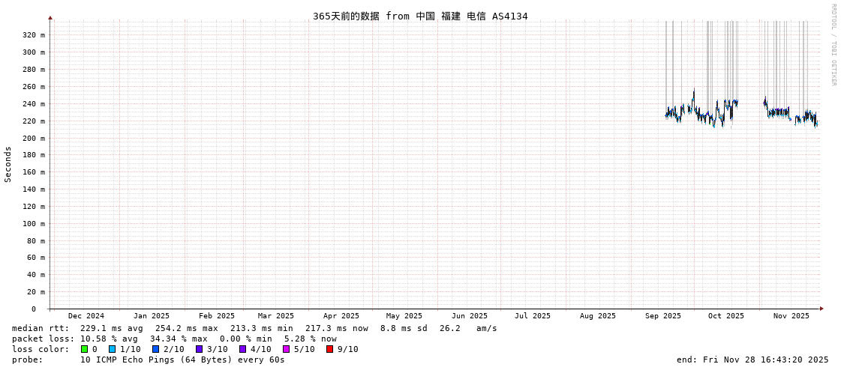Click the 320 m y-axis tick label

click(x=34, y=35)
